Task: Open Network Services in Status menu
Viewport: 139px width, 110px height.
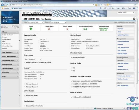Action: pyautogui.click(x=7, y=46)
